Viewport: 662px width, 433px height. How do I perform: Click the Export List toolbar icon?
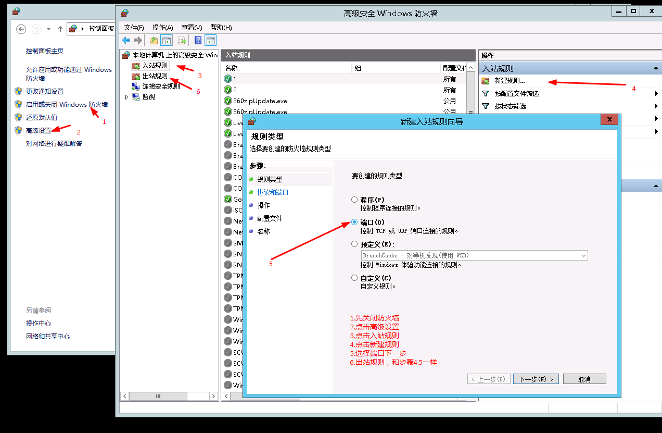point(182,40)
